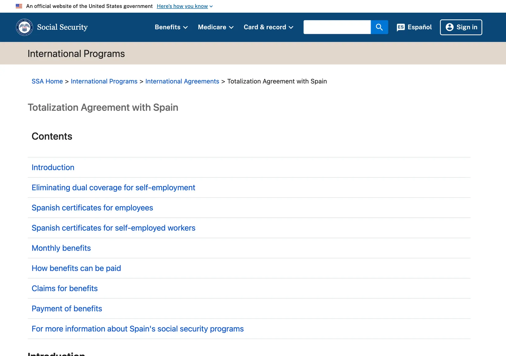Open the Card & record dropdown
This screenshot has height=356, width=506.
(268, 27)
